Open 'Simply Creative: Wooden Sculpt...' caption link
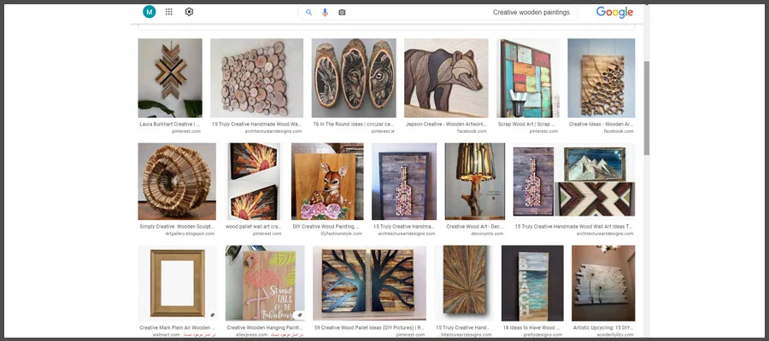Image resolution: width=769 pixels, height=341 pixels. (x=176, y=226)
